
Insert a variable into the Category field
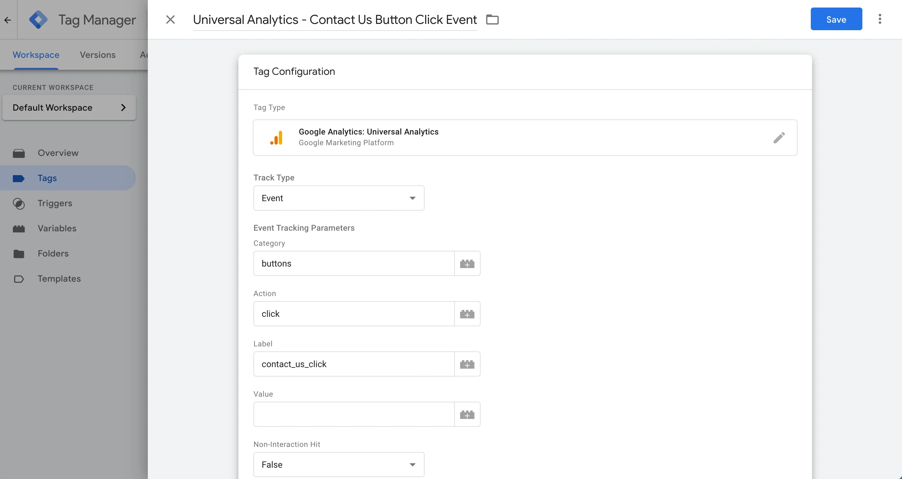(467, 263)
